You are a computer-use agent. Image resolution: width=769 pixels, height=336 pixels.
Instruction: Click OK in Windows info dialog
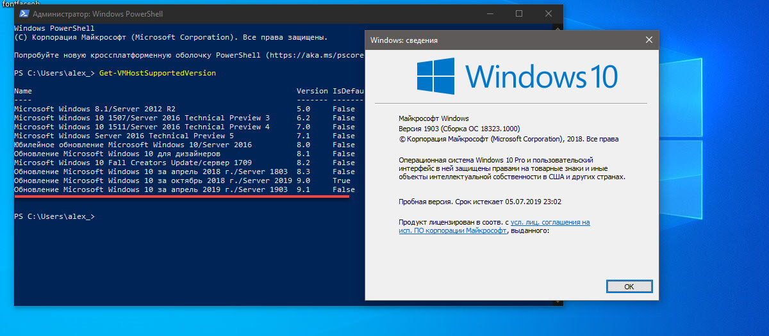point(629,286)
